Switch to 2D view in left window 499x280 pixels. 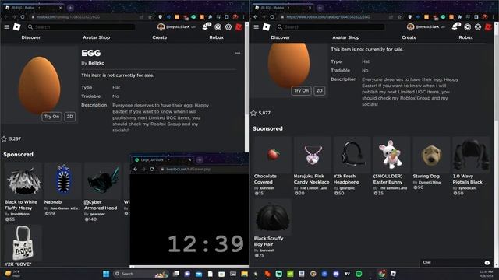tap(69, 117)
